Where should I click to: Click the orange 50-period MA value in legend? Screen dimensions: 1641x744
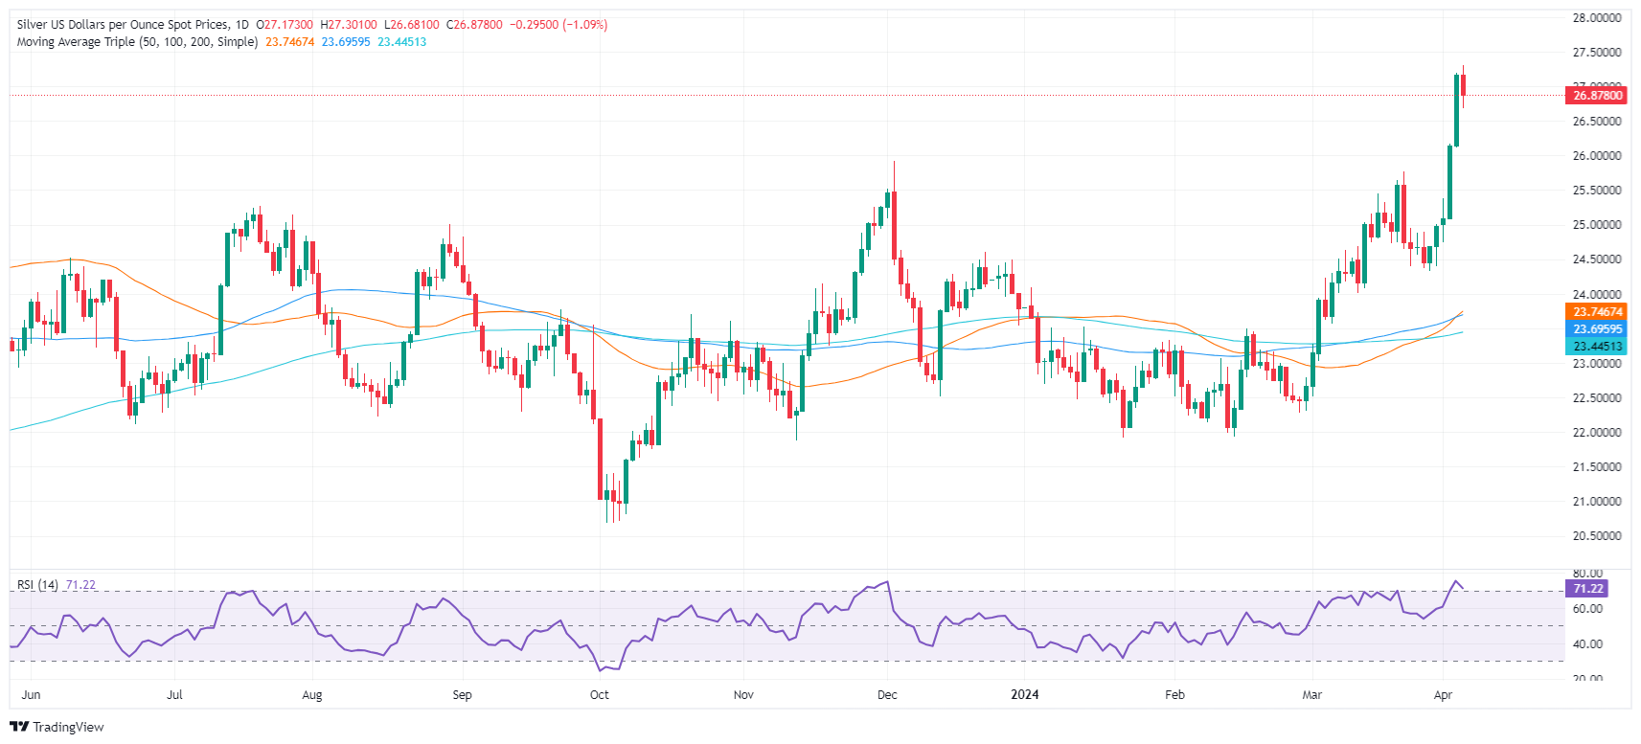(x=289, y=42)
